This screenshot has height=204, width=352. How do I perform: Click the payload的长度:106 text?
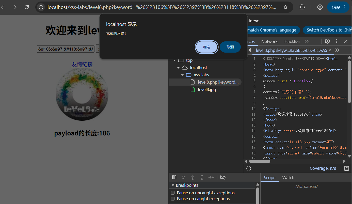(x=82, y=133)
